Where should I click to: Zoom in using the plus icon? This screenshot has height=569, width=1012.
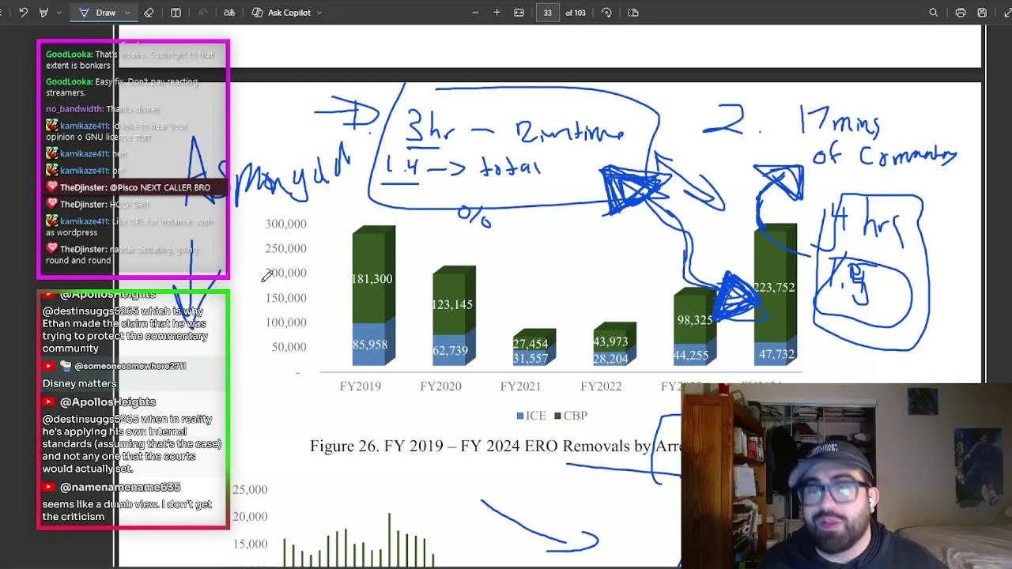click(x=497, y=13)
